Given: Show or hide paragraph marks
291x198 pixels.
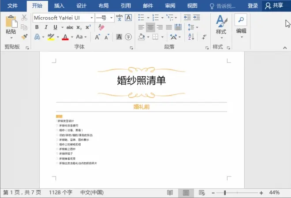Looking at the screenshot, I should [204, 37].
